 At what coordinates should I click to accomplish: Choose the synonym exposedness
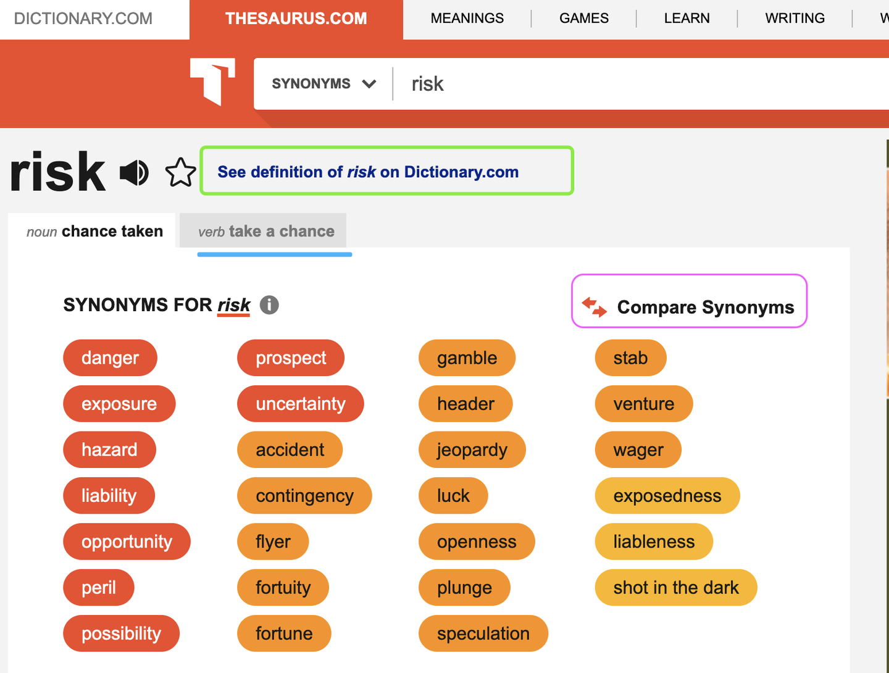(x=667, y=495)
